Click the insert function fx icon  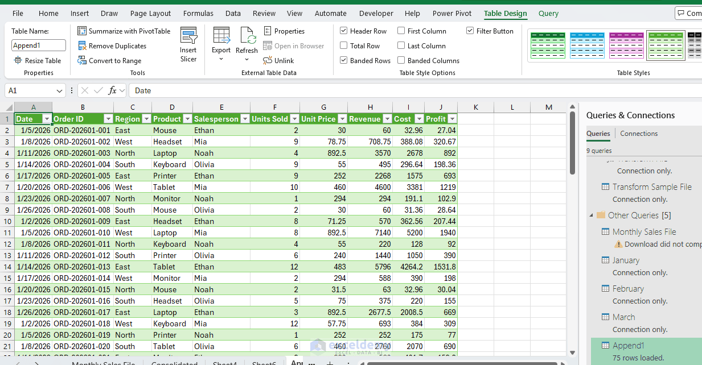[113, 90]
